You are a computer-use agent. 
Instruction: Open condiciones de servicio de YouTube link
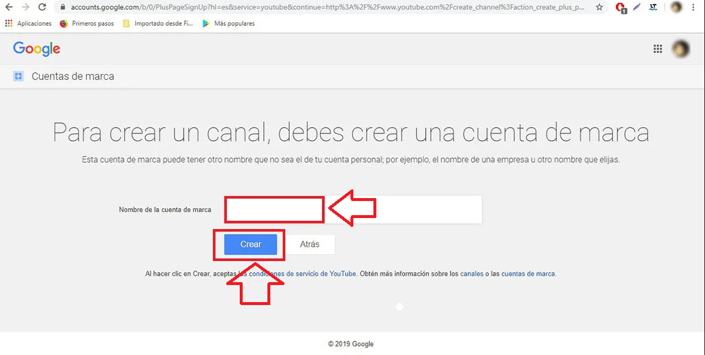click(302, 274)
